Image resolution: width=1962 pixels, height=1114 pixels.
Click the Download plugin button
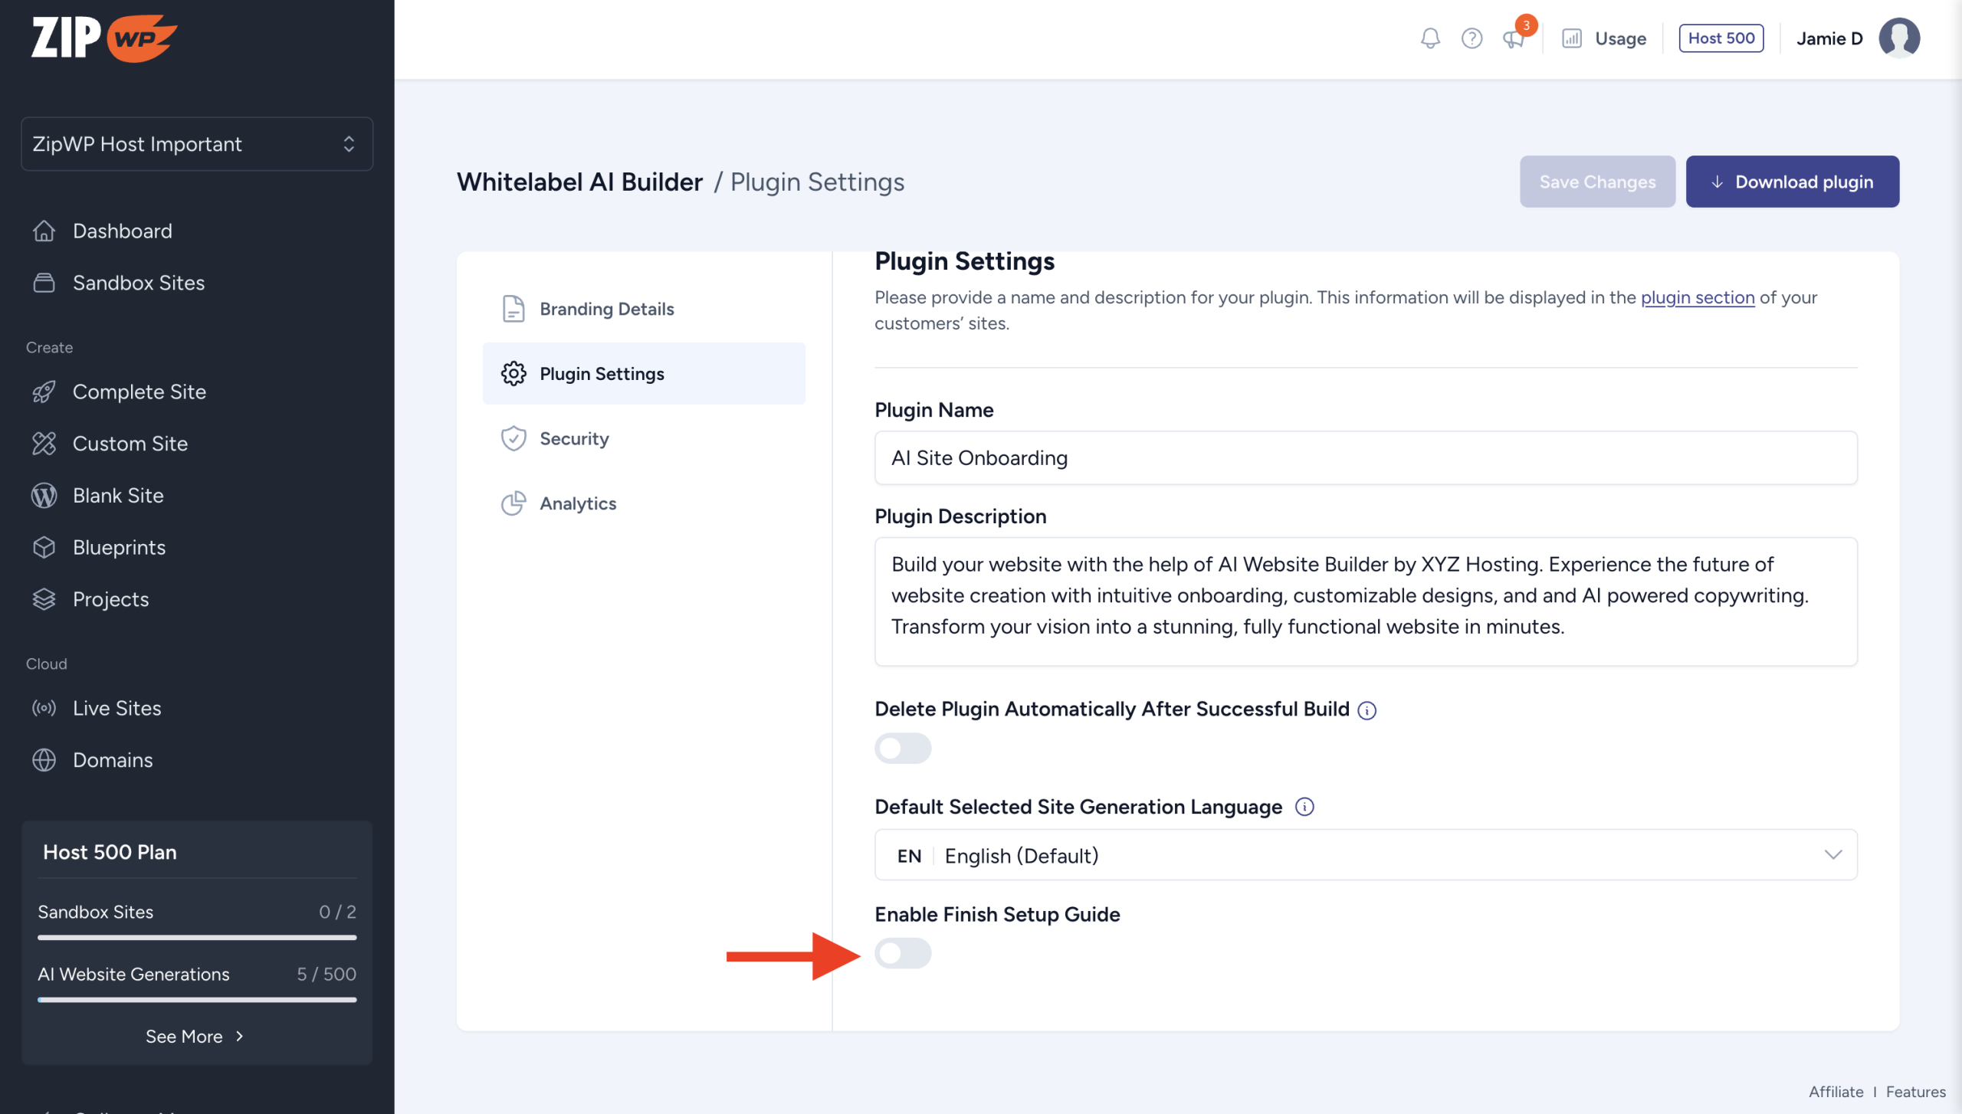(x=1792, y=182)
